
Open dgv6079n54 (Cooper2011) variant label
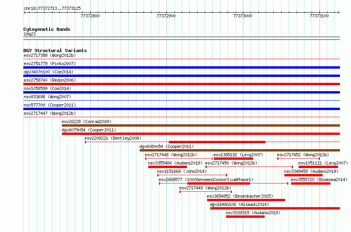89,130
